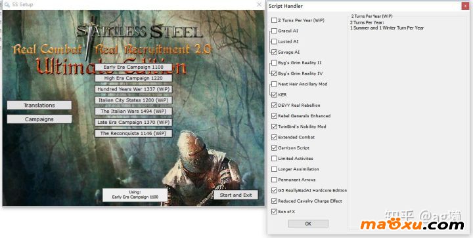Enable Limited Activites checkbox
473x238 pixels.
click(x=274, y=158)
